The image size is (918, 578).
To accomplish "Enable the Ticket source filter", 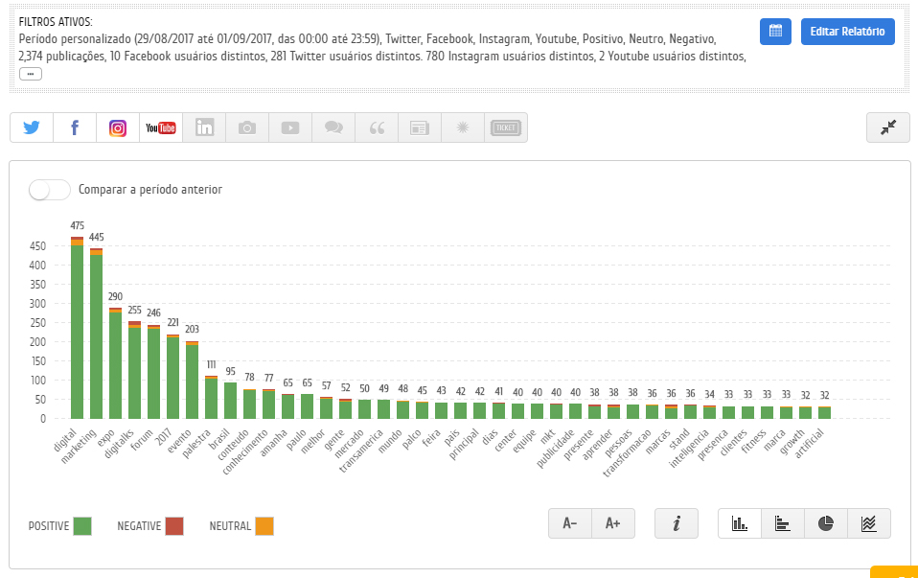I will point(505,127).
